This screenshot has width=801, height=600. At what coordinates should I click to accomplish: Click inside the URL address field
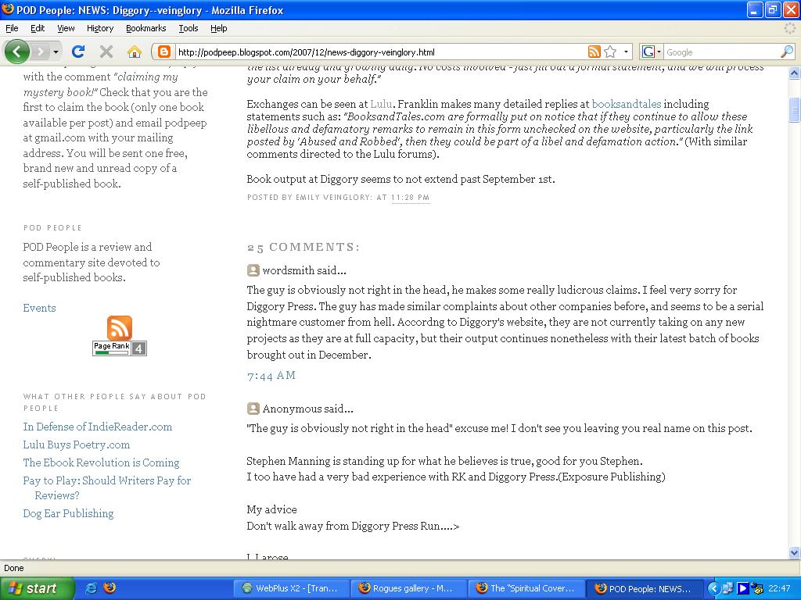tap(381, 52)
